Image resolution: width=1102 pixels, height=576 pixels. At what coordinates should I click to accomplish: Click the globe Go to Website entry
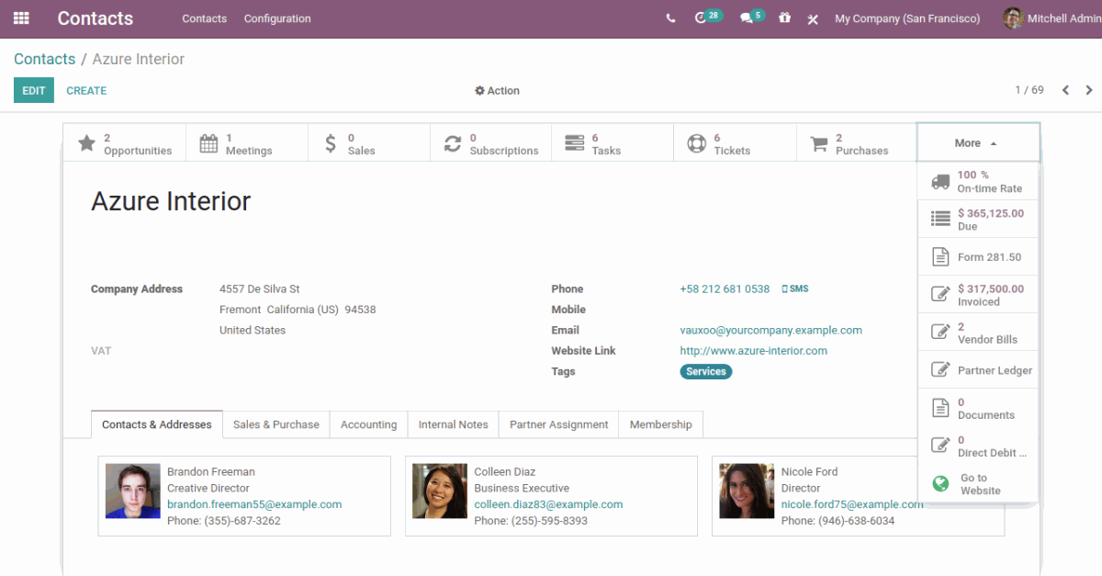978,484
